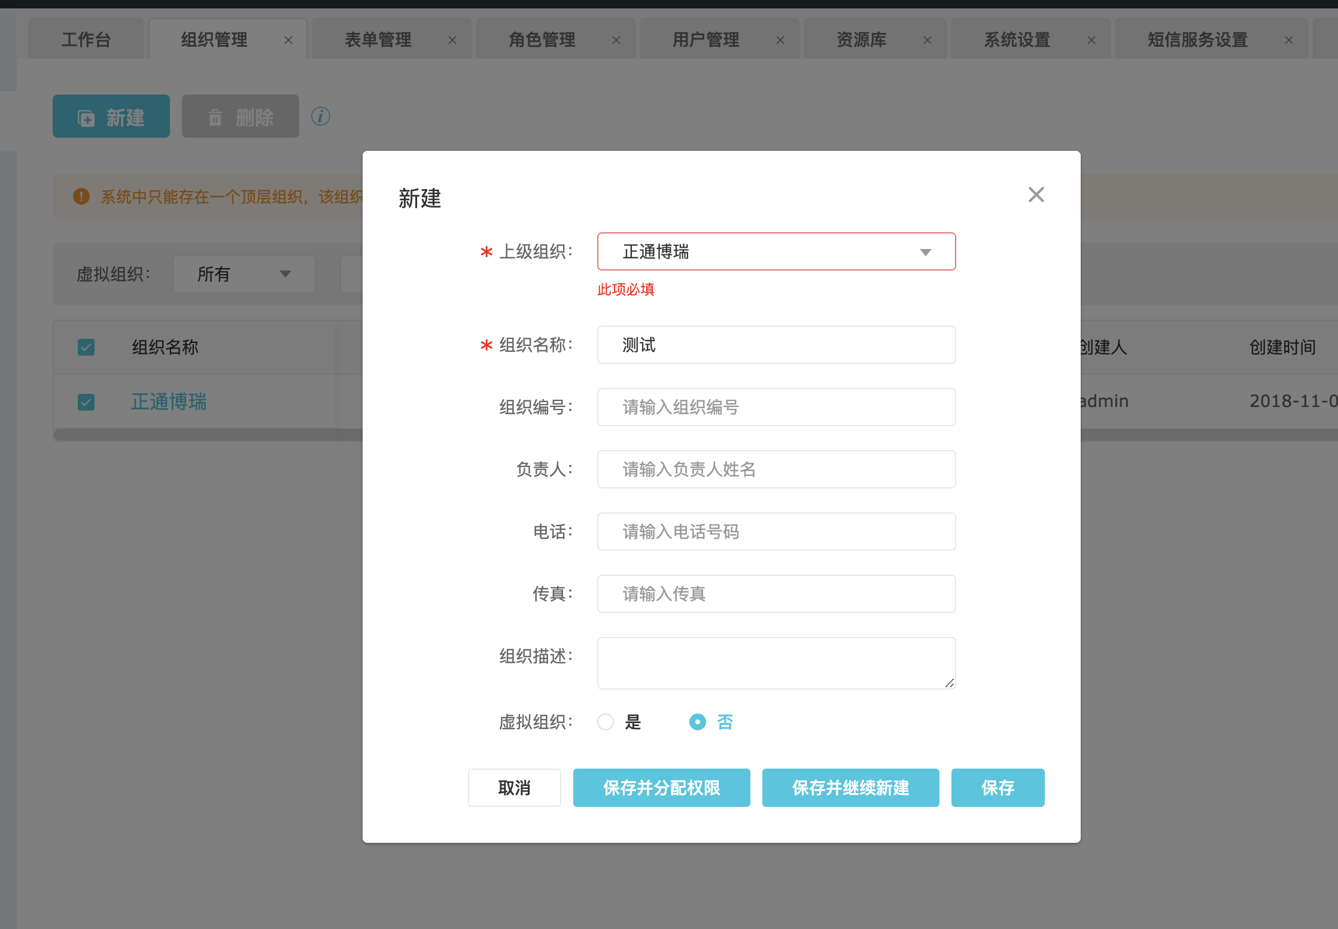Close the 表单管理 tab using its X

[x=452, y=40]
